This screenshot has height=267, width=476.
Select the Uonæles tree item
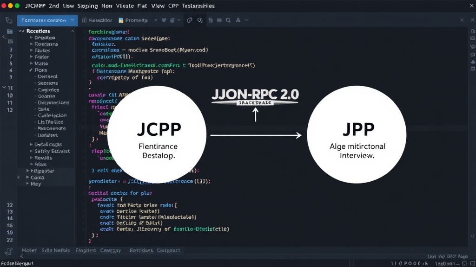tap(48, 135)
